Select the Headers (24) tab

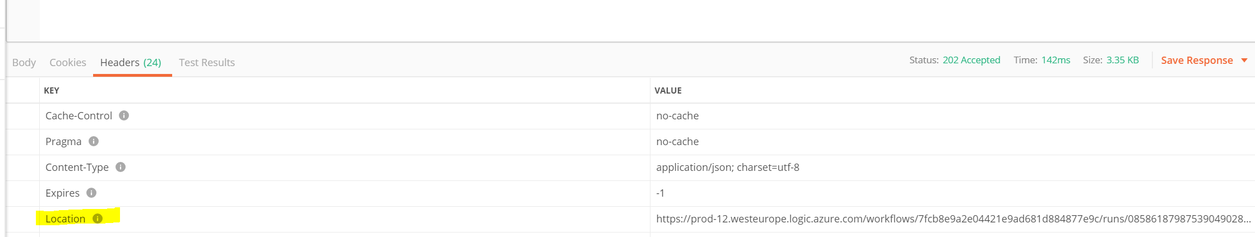(x=131, y=63)
